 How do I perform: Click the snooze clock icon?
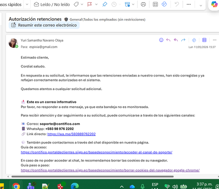click(114, 4)
